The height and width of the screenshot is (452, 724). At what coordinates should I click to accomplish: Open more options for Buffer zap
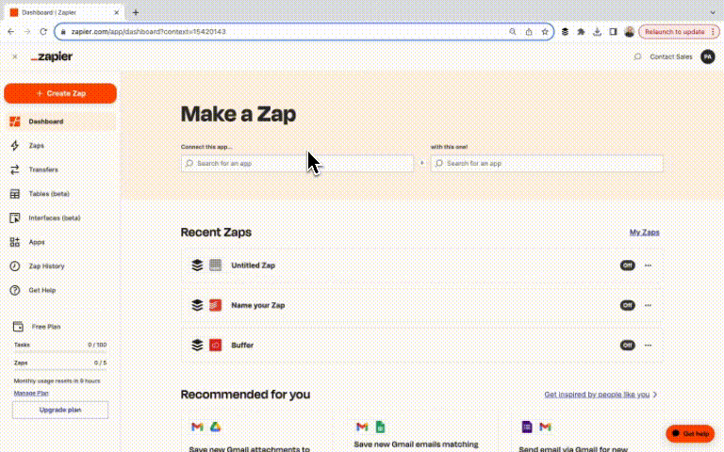coord(648,345)
